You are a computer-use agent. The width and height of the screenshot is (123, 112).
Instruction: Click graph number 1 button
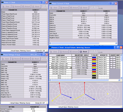pos(113,57)
